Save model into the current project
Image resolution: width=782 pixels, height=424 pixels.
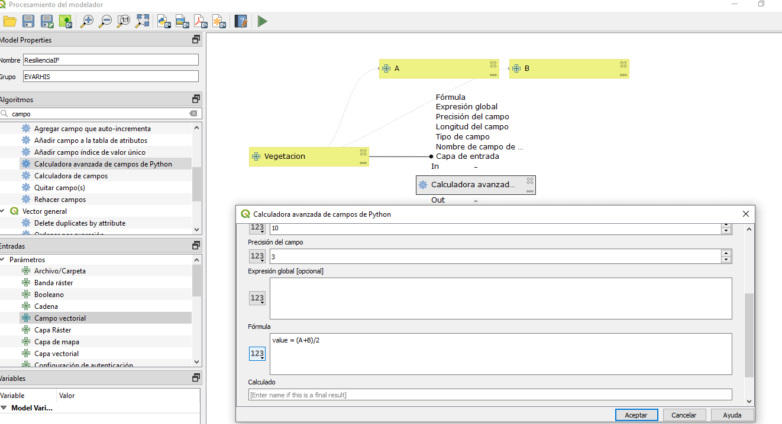66,21
